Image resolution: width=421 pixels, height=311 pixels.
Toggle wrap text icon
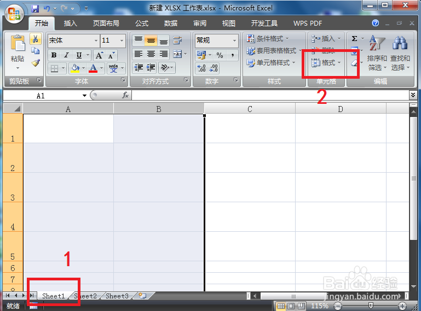click(177, 40)
